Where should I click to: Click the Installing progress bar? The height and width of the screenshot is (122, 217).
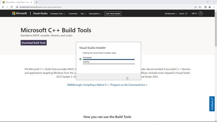pos(108,64)
